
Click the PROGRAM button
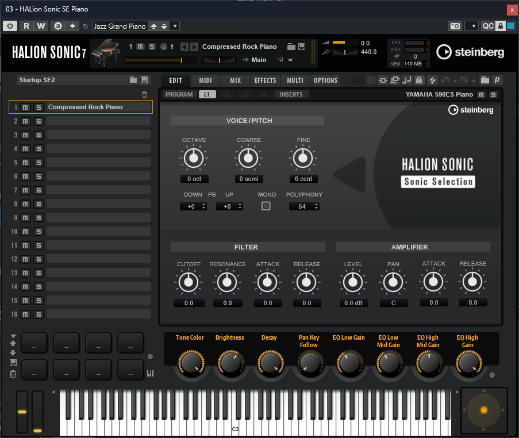[x=179, y=94]
